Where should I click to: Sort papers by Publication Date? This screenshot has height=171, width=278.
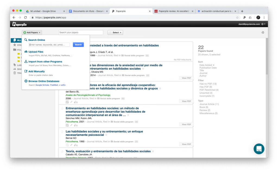(x=208, y=68)
